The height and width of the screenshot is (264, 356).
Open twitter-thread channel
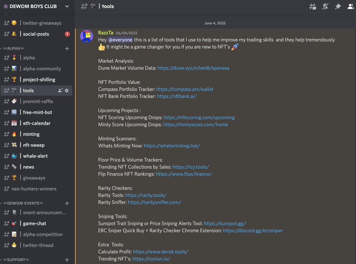(x=36, y=245)
